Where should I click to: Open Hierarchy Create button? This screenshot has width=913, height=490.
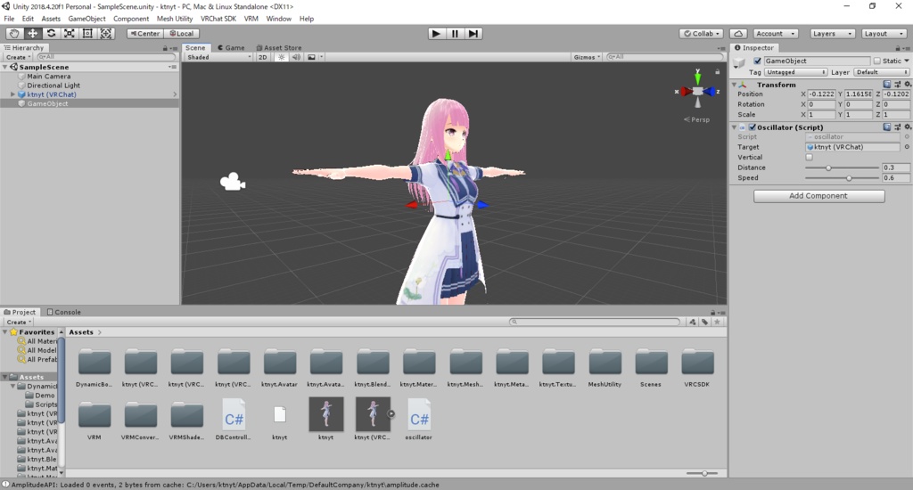pyautogui.click(x=18, y=57)
